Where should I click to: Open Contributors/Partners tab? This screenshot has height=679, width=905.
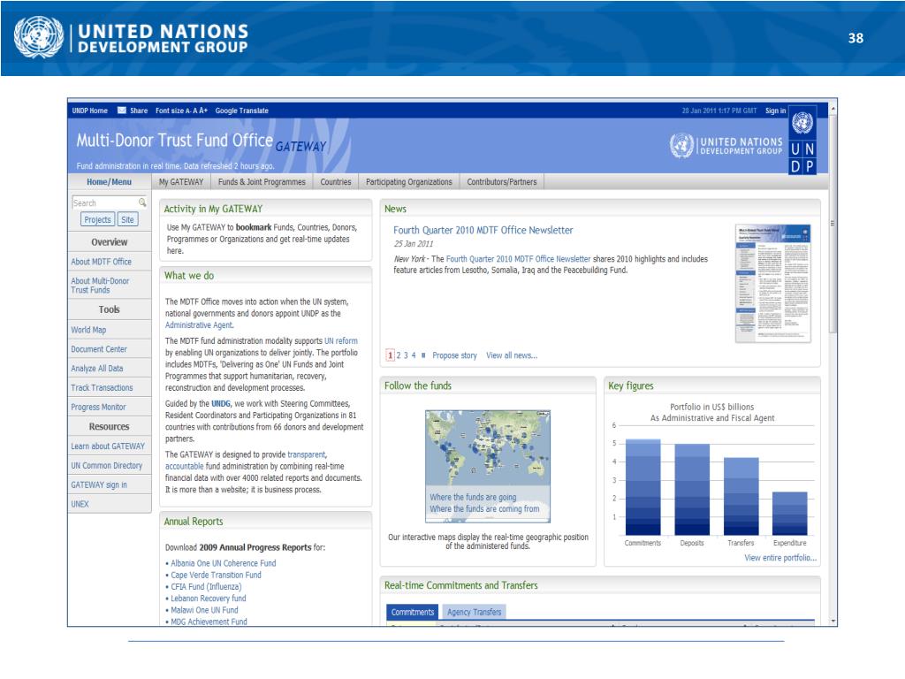[502, 182]
